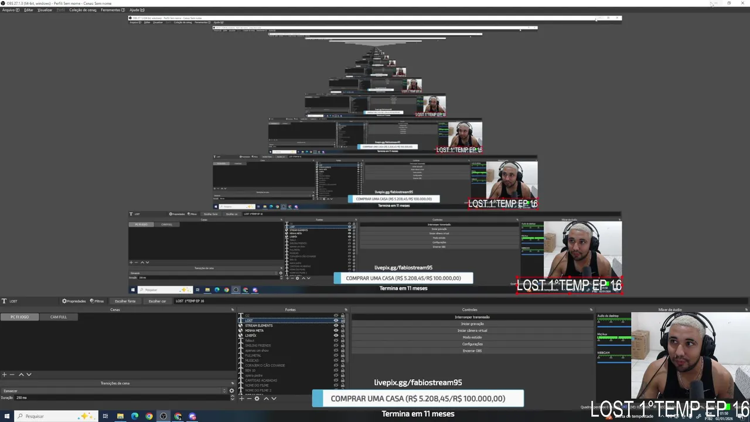Viewport: 750px width, 422px height.
Task: Select the PC FJ JOGO scene
Action: click(19, 317)
